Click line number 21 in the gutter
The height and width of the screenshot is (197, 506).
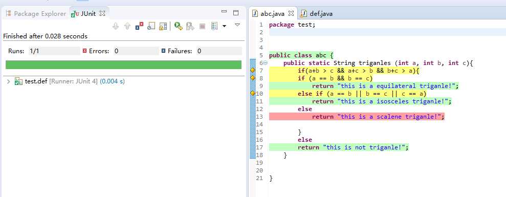pyautogui.click(x=260, y=178)
